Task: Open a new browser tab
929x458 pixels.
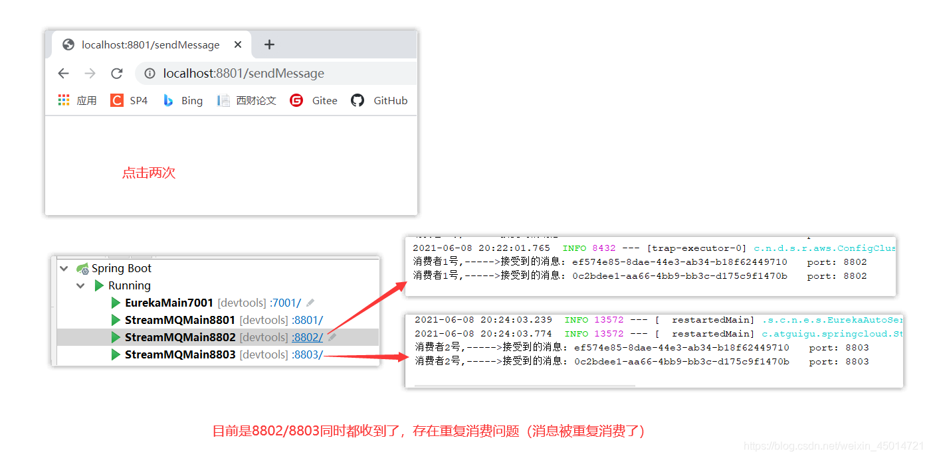Action: pyautogui.click(x=268, y=44)
